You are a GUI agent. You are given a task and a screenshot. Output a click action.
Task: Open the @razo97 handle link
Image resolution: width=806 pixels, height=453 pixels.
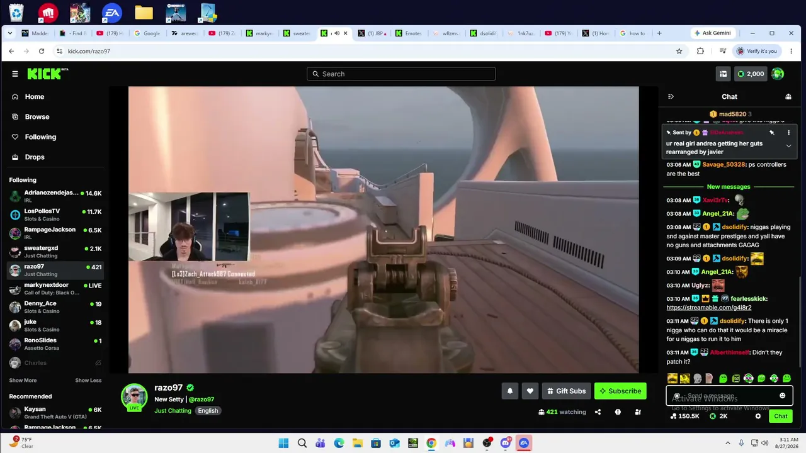[x=201, y=400]
